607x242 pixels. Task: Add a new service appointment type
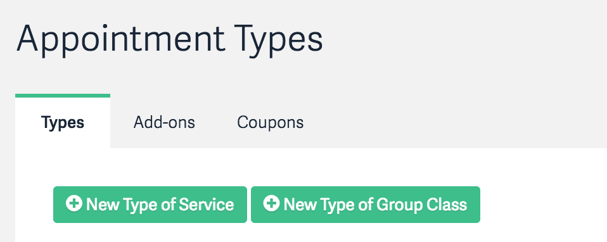coord(150,205)
